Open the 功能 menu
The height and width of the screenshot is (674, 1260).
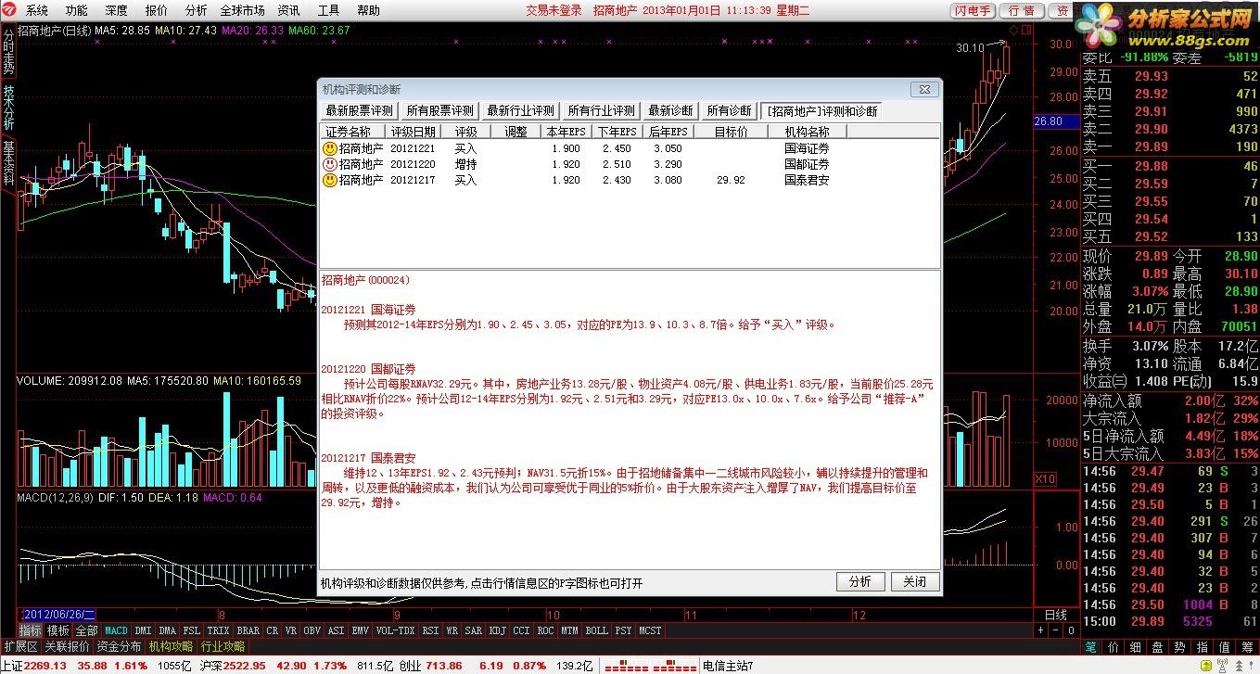tap(76, 10)
